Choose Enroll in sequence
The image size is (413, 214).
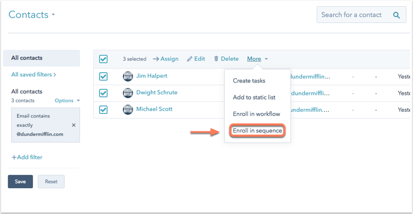(x=257, y=130)
